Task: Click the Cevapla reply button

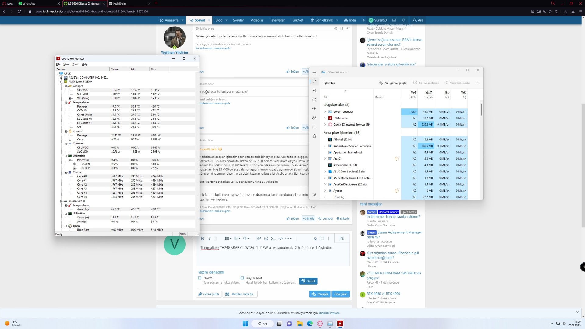Action: 320,294
